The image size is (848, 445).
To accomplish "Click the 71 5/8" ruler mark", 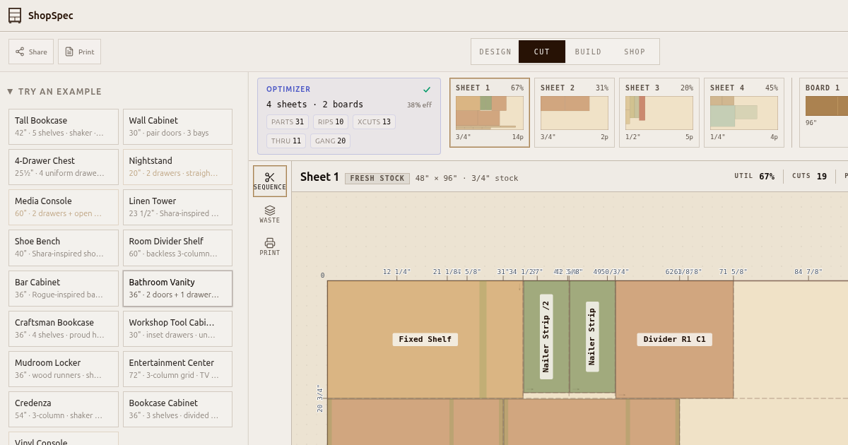I will click(734, 272).
